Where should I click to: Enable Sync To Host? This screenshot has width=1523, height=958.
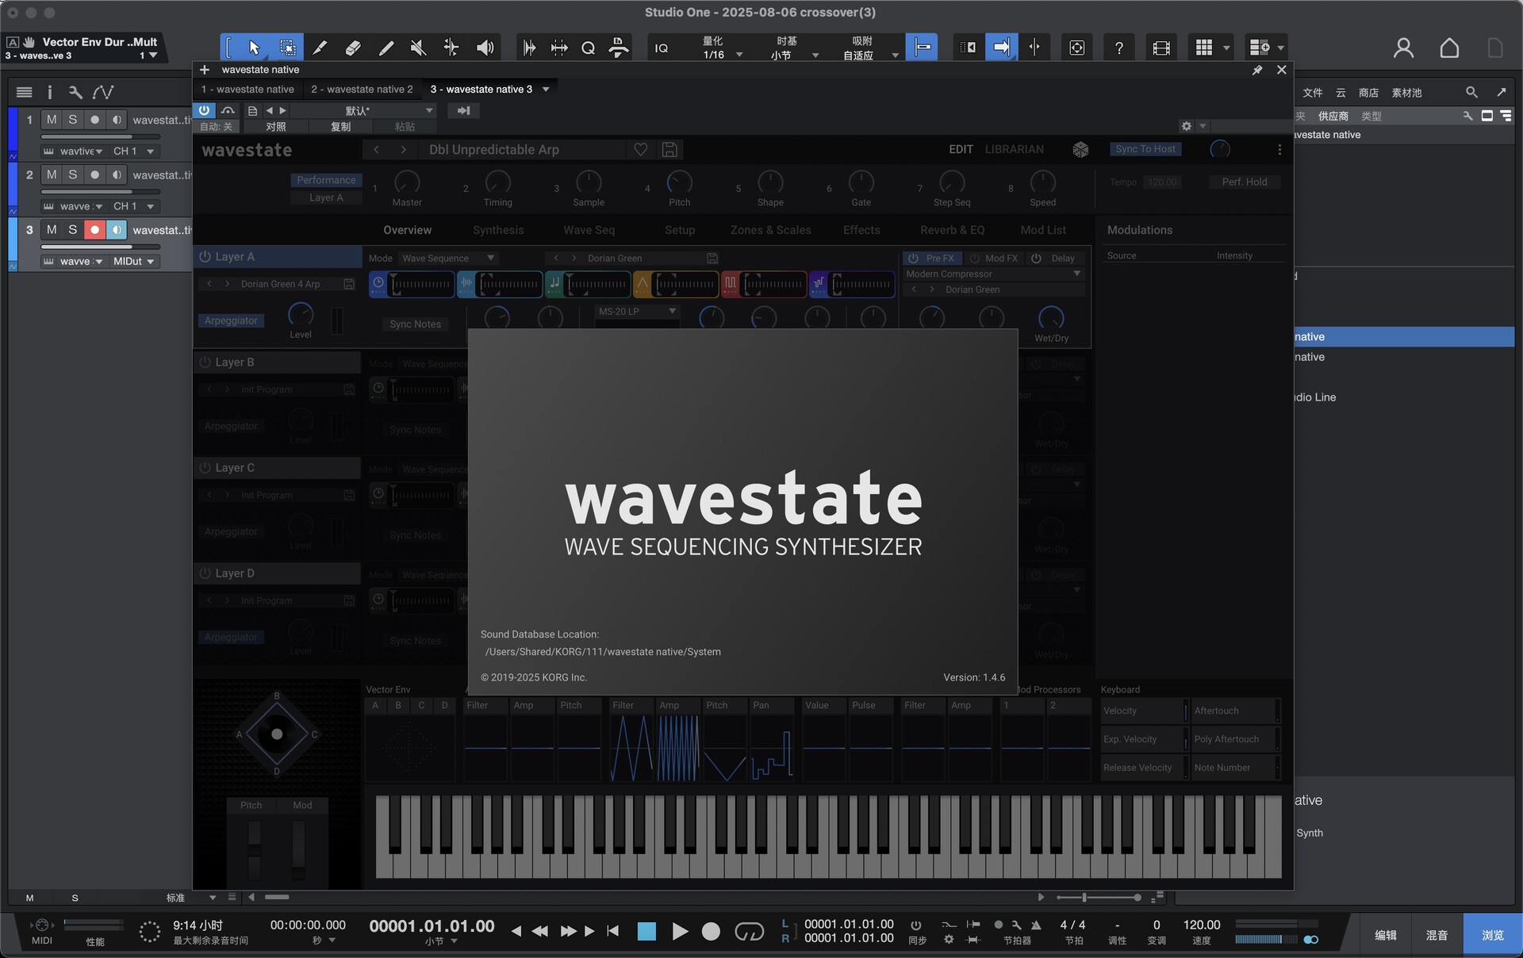(1145, 149)
